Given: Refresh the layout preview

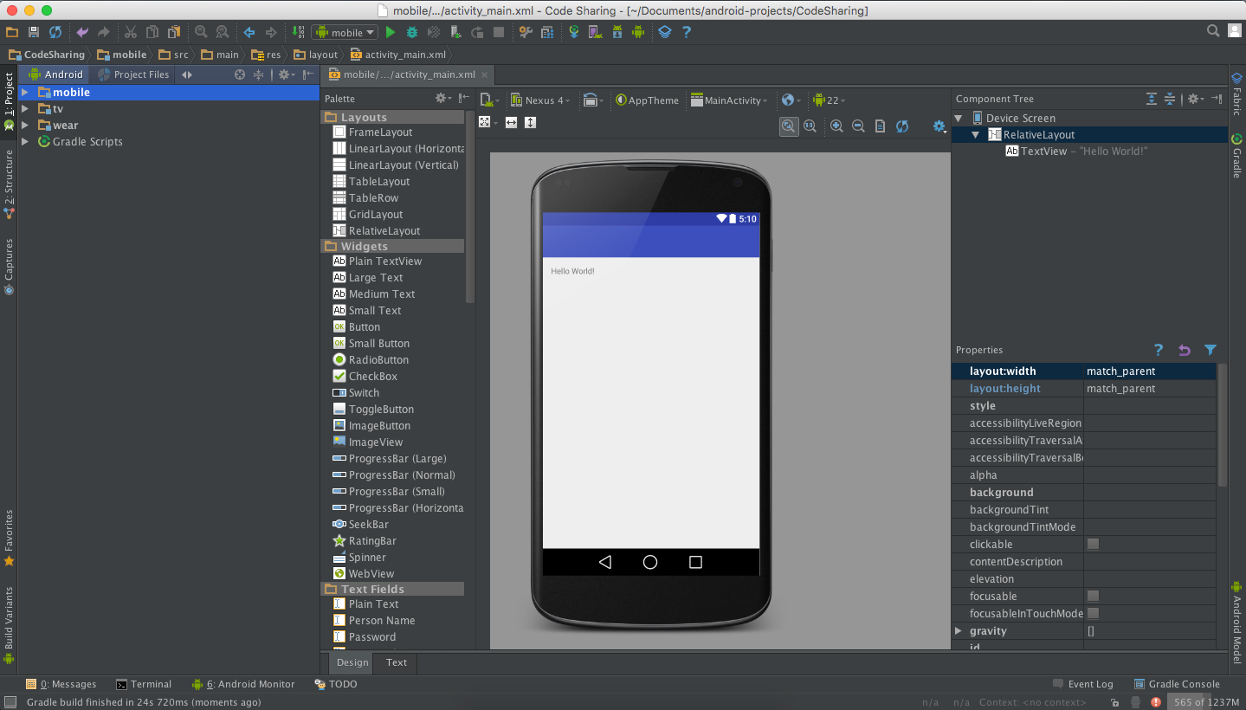Looking at the screenshot, I should pyautogui.click(x=902, y=126).
